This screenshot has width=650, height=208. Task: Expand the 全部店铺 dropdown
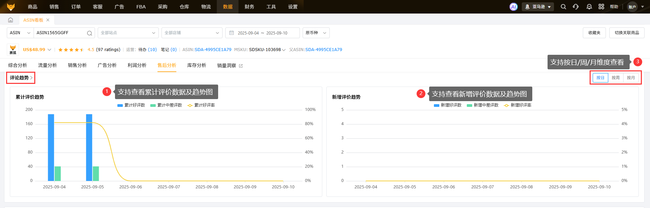192,33
